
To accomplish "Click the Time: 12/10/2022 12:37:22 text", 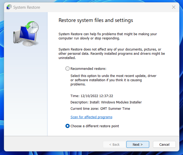I will pos(92,96).
